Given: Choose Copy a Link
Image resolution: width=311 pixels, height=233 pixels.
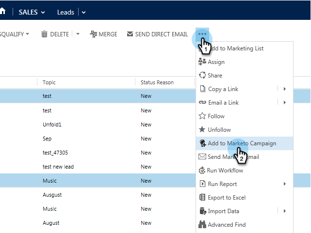Looking at the screenshot, I should (x=223, y=89).
